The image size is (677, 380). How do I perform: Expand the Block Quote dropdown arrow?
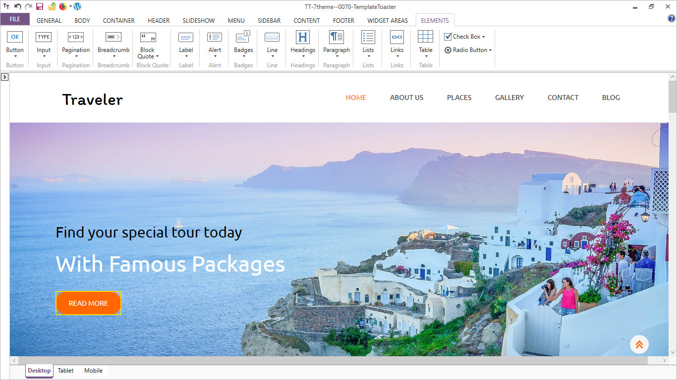point(158,57)
